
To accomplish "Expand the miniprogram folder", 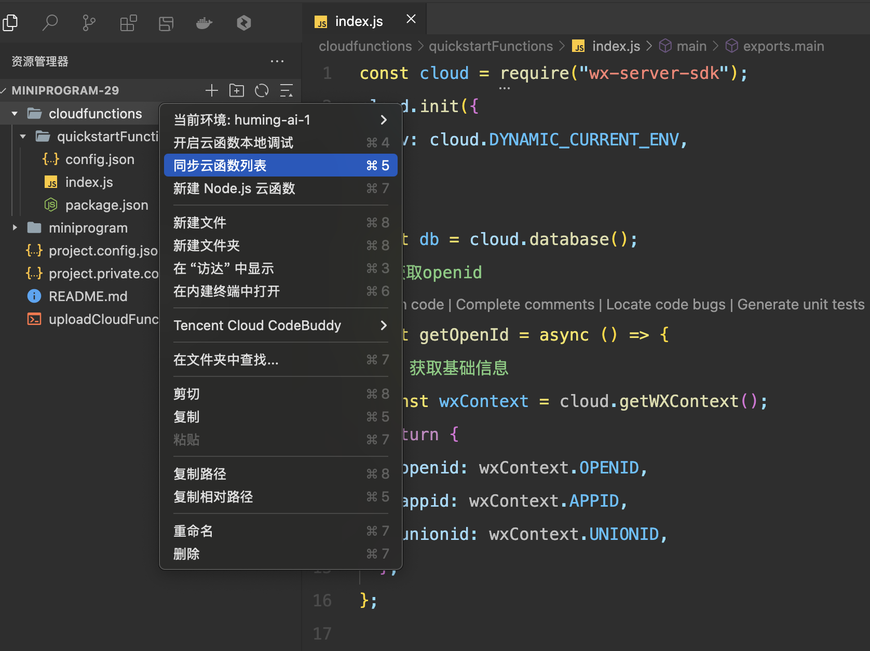I will coord(15,227).
